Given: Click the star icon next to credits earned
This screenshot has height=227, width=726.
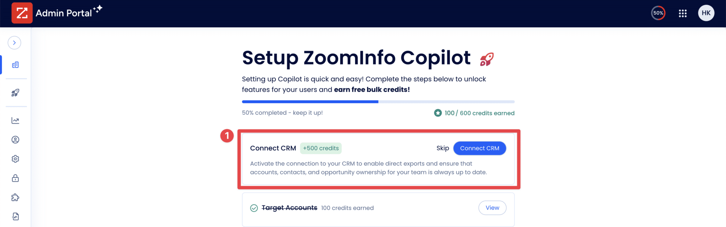Looking at the screenshot, I should coord(438,113).
